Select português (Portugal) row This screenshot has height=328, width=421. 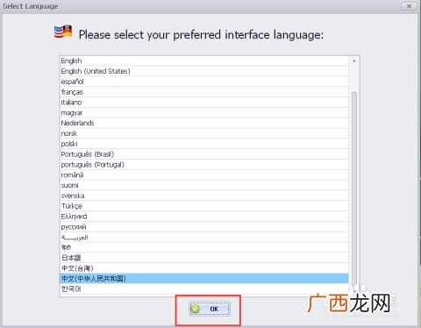204,165
